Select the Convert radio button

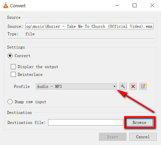click(x=10, y=56)
